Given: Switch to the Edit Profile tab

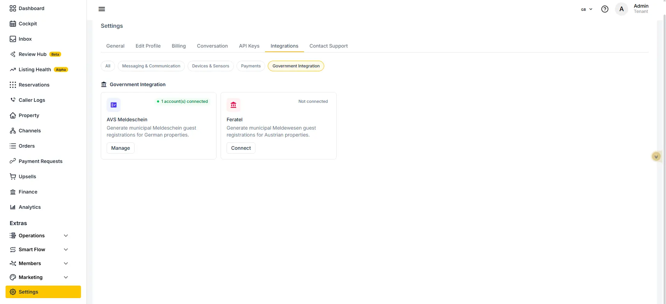Looking at the screenshot, I should (x=148, y=46).
